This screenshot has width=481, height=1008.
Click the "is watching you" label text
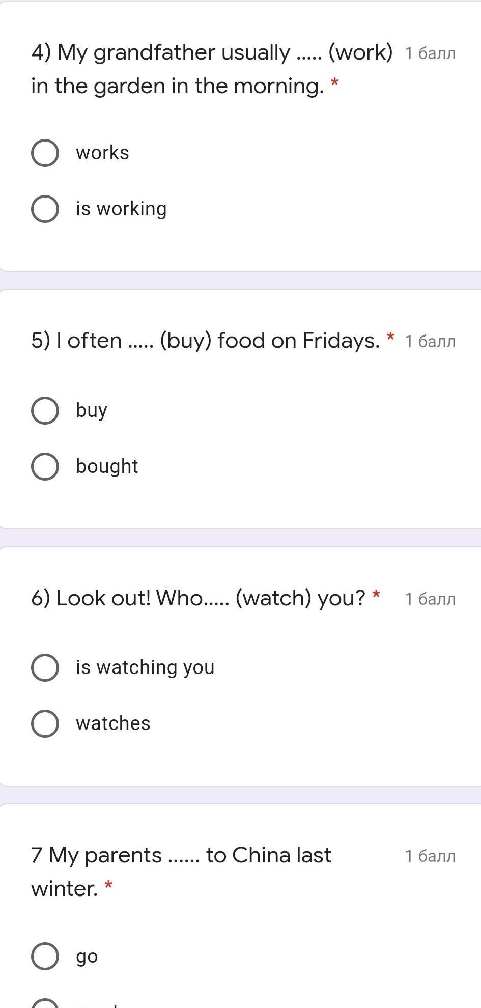(x=145, y=667)
